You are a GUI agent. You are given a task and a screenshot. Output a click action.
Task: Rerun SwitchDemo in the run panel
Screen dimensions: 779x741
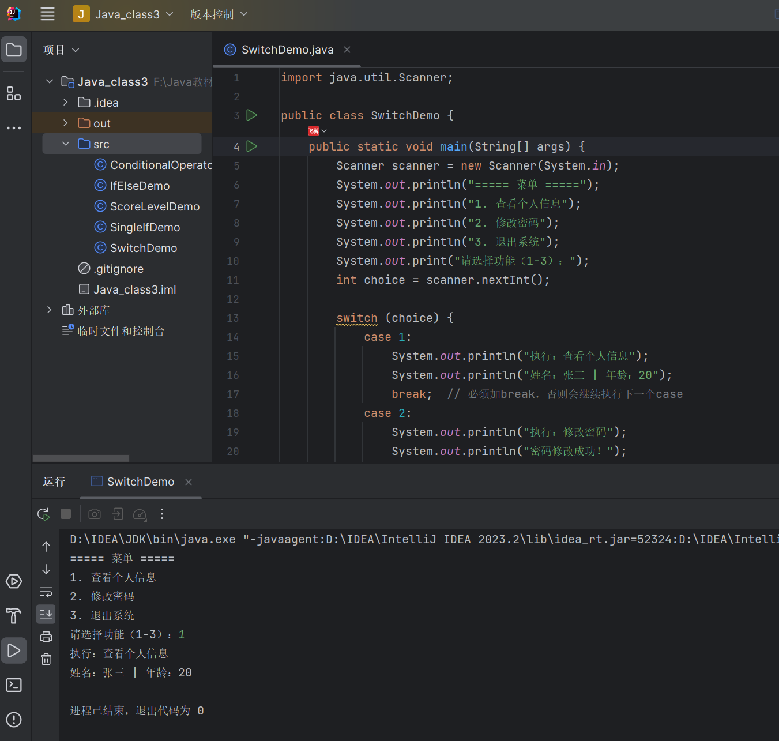pyautogui.click(x=43, y=514)
